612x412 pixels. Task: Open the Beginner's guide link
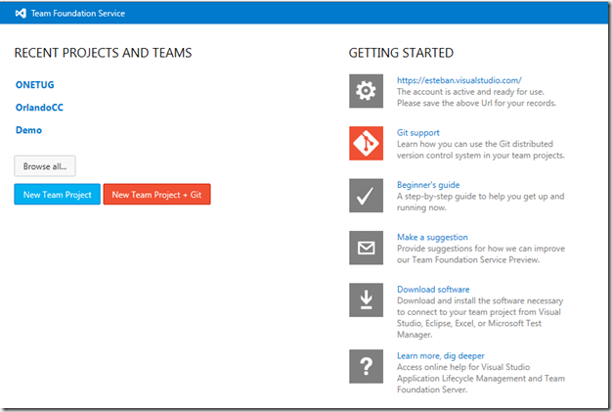click(x=428, y=185)
